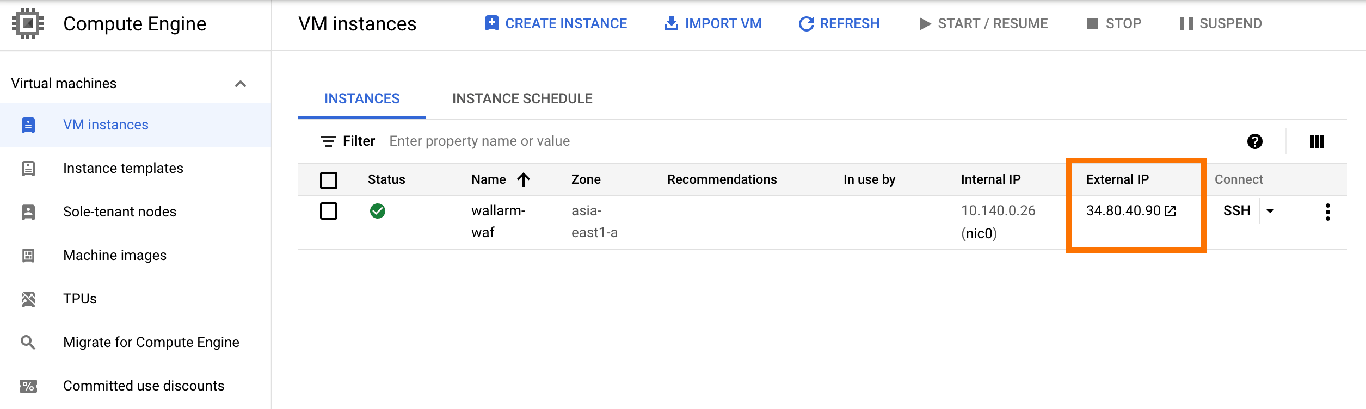Expand the SSH connection options dropdown
This screenshot has width=1366, height=409.
point(1270,211)
